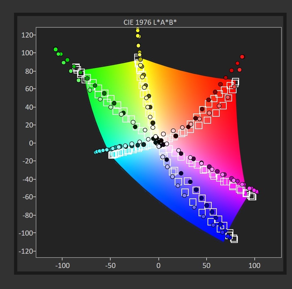The height and width of the screenshot is (289, 292).
Task: Click the 0 label on horizontal axis
Action: click(x=158, y=266)
